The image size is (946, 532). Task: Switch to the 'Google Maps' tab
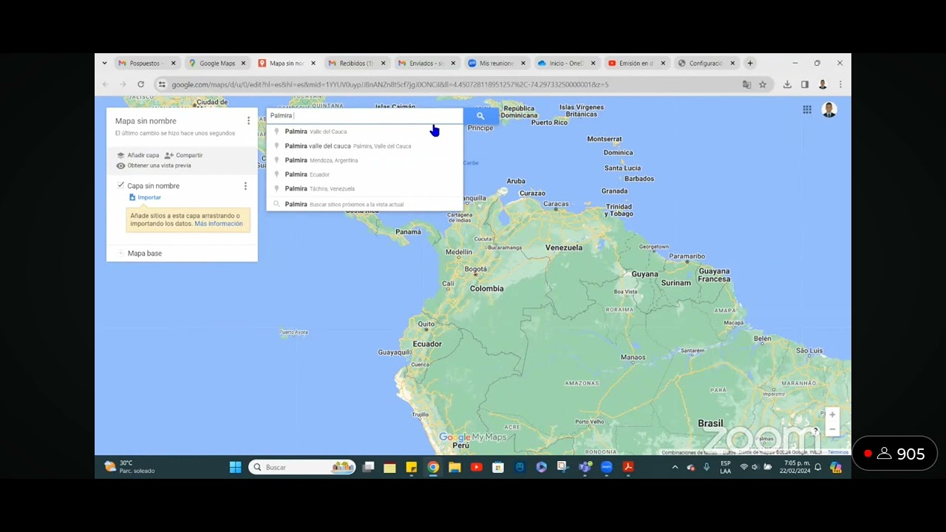tap(217, 64)
